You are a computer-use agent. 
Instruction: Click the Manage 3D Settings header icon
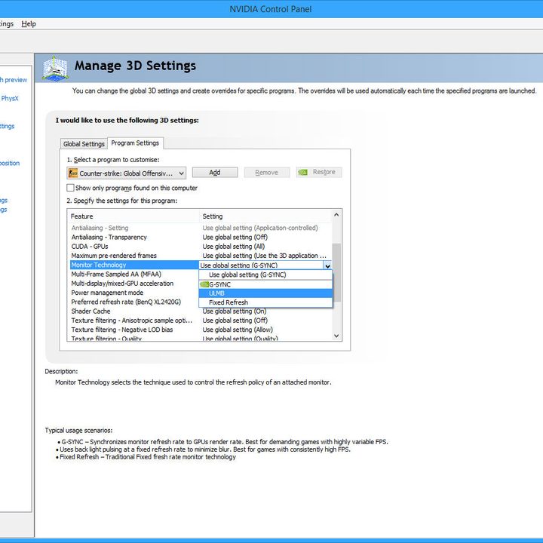point(55,69)
